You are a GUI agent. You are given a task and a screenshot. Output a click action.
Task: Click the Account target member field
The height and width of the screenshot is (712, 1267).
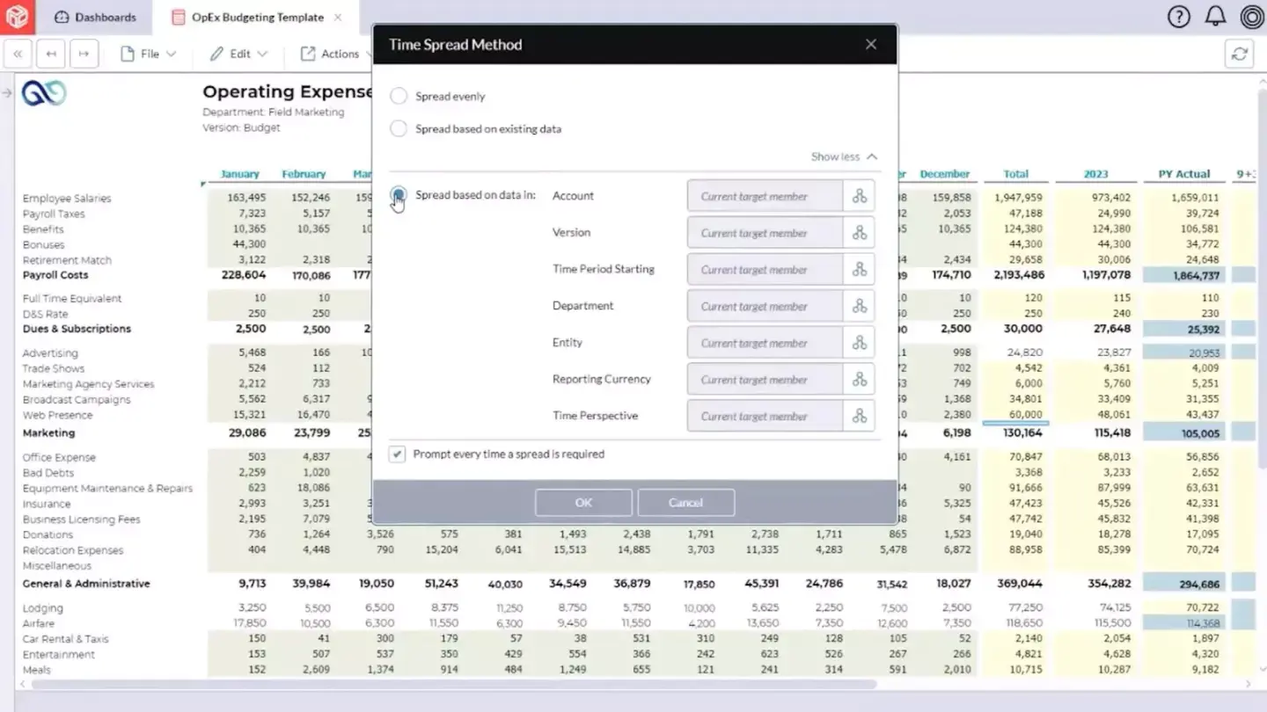[x=765, y=196]
